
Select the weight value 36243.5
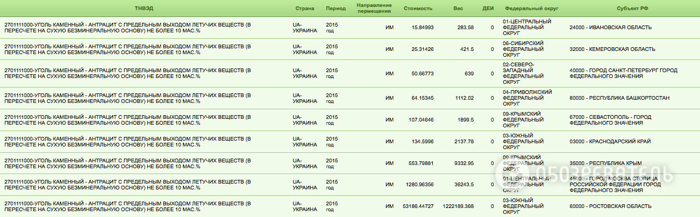click(463, 184)
